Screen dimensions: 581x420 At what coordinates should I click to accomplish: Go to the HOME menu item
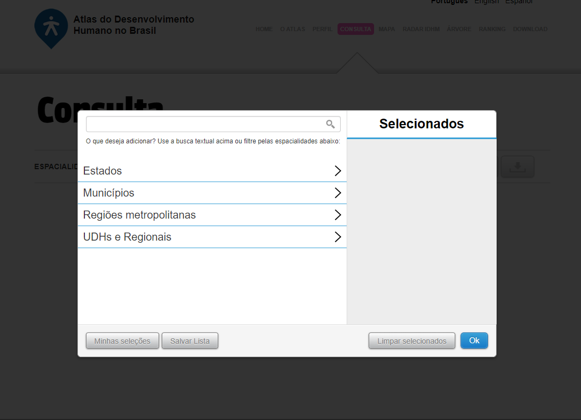pos(264,29)
